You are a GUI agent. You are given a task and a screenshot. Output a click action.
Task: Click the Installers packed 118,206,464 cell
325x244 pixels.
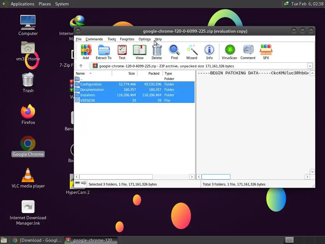(x=151, y=95)
